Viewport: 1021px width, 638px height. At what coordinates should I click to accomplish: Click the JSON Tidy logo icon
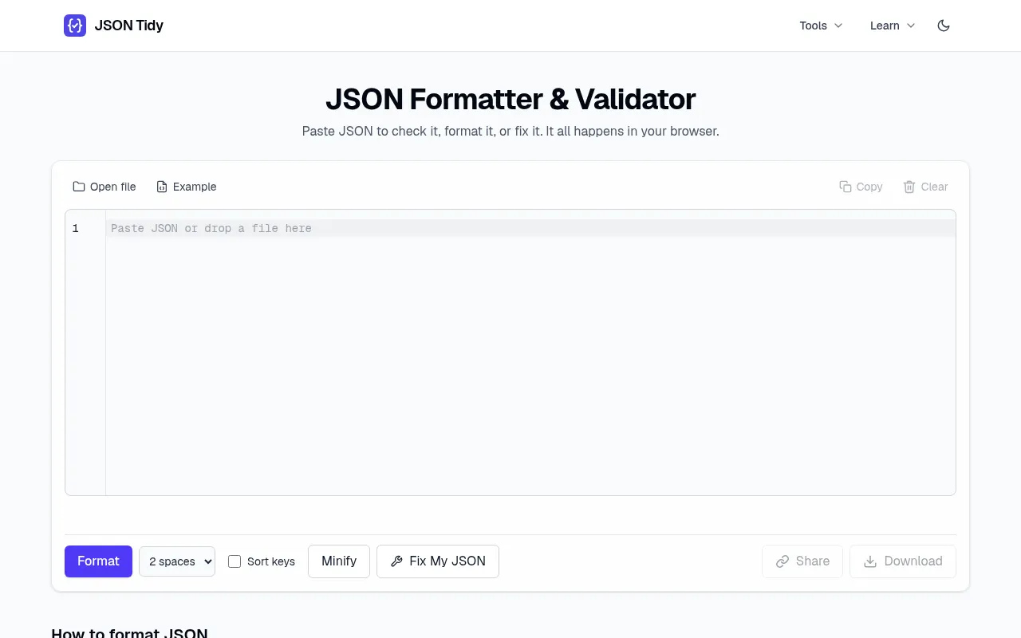75,26
